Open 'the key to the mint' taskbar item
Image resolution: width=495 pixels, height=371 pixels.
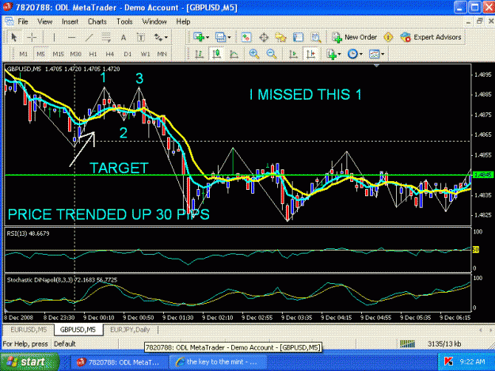(218, 362)
